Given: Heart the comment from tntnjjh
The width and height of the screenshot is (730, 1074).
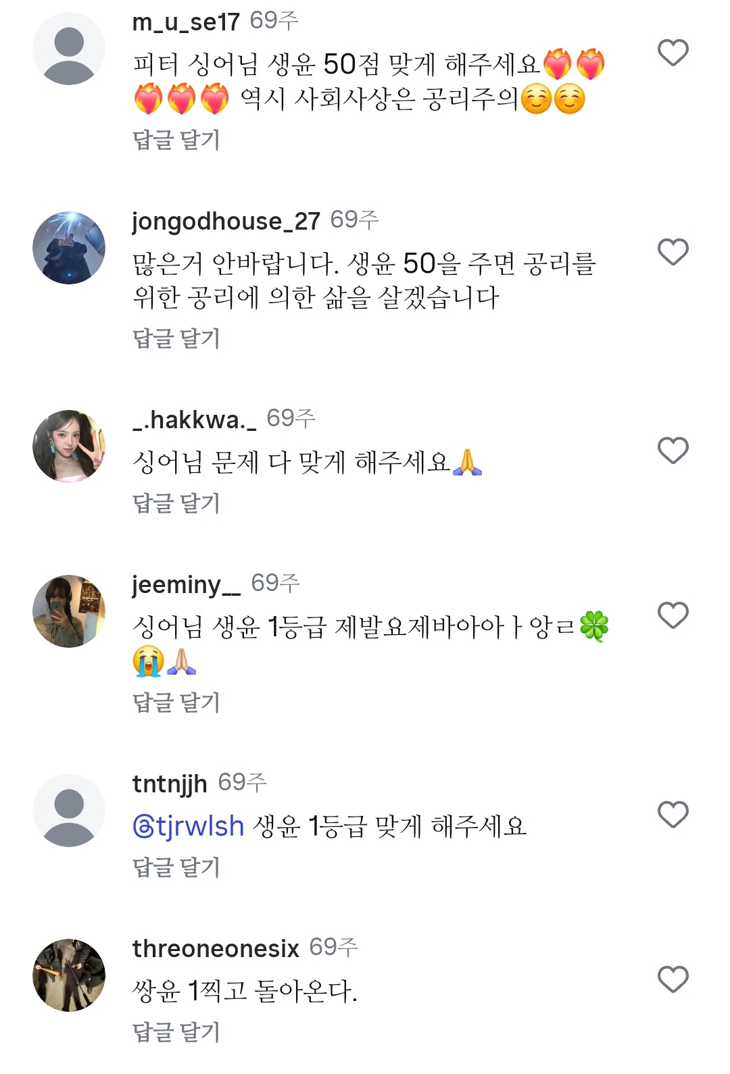Looking at the screenshot, I should (673, 815).
